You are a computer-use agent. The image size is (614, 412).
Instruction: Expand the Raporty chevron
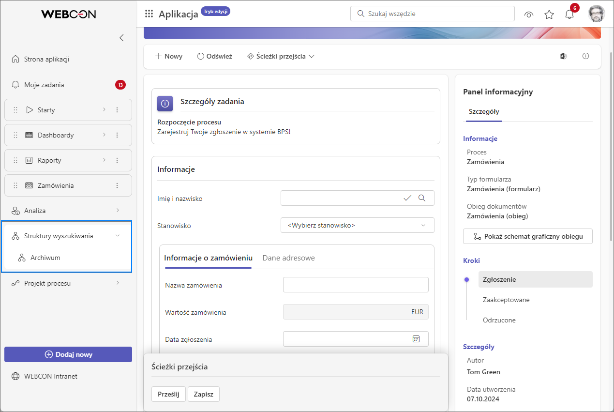[104, 160]
